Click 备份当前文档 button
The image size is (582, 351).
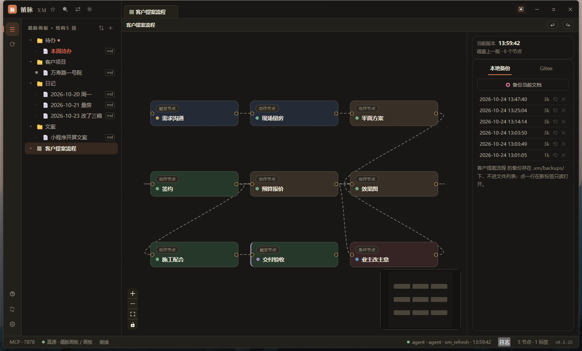[x=523, y=85]
